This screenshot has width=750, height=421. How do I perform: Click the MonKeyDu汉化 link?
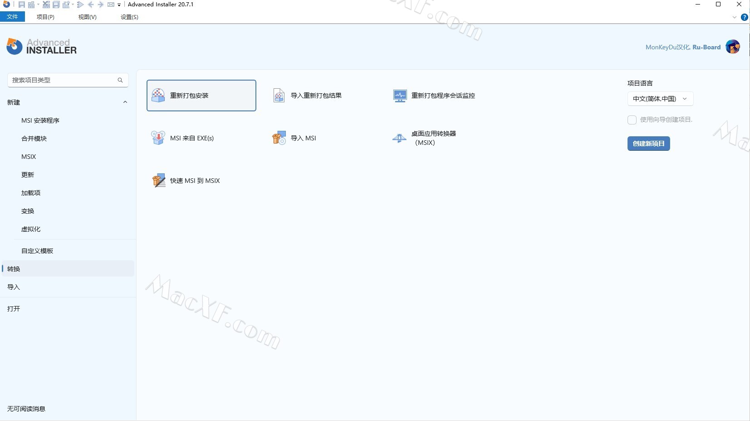[x=668, y=47]
